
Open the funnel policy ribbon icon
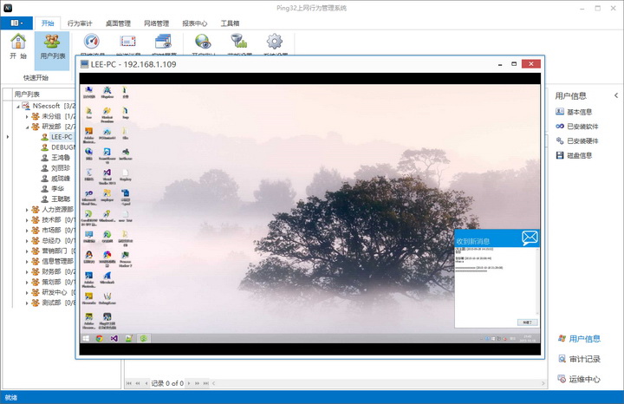[239, 42]
